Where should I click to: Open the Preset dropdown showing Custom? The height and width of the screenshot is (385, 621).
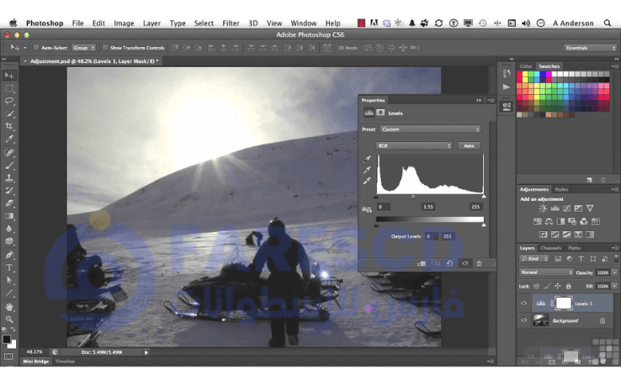430,129
